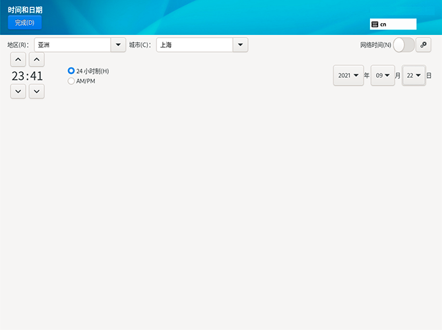
Task: Open the month dropdown showing 09
Action: [x=383, y=76]
